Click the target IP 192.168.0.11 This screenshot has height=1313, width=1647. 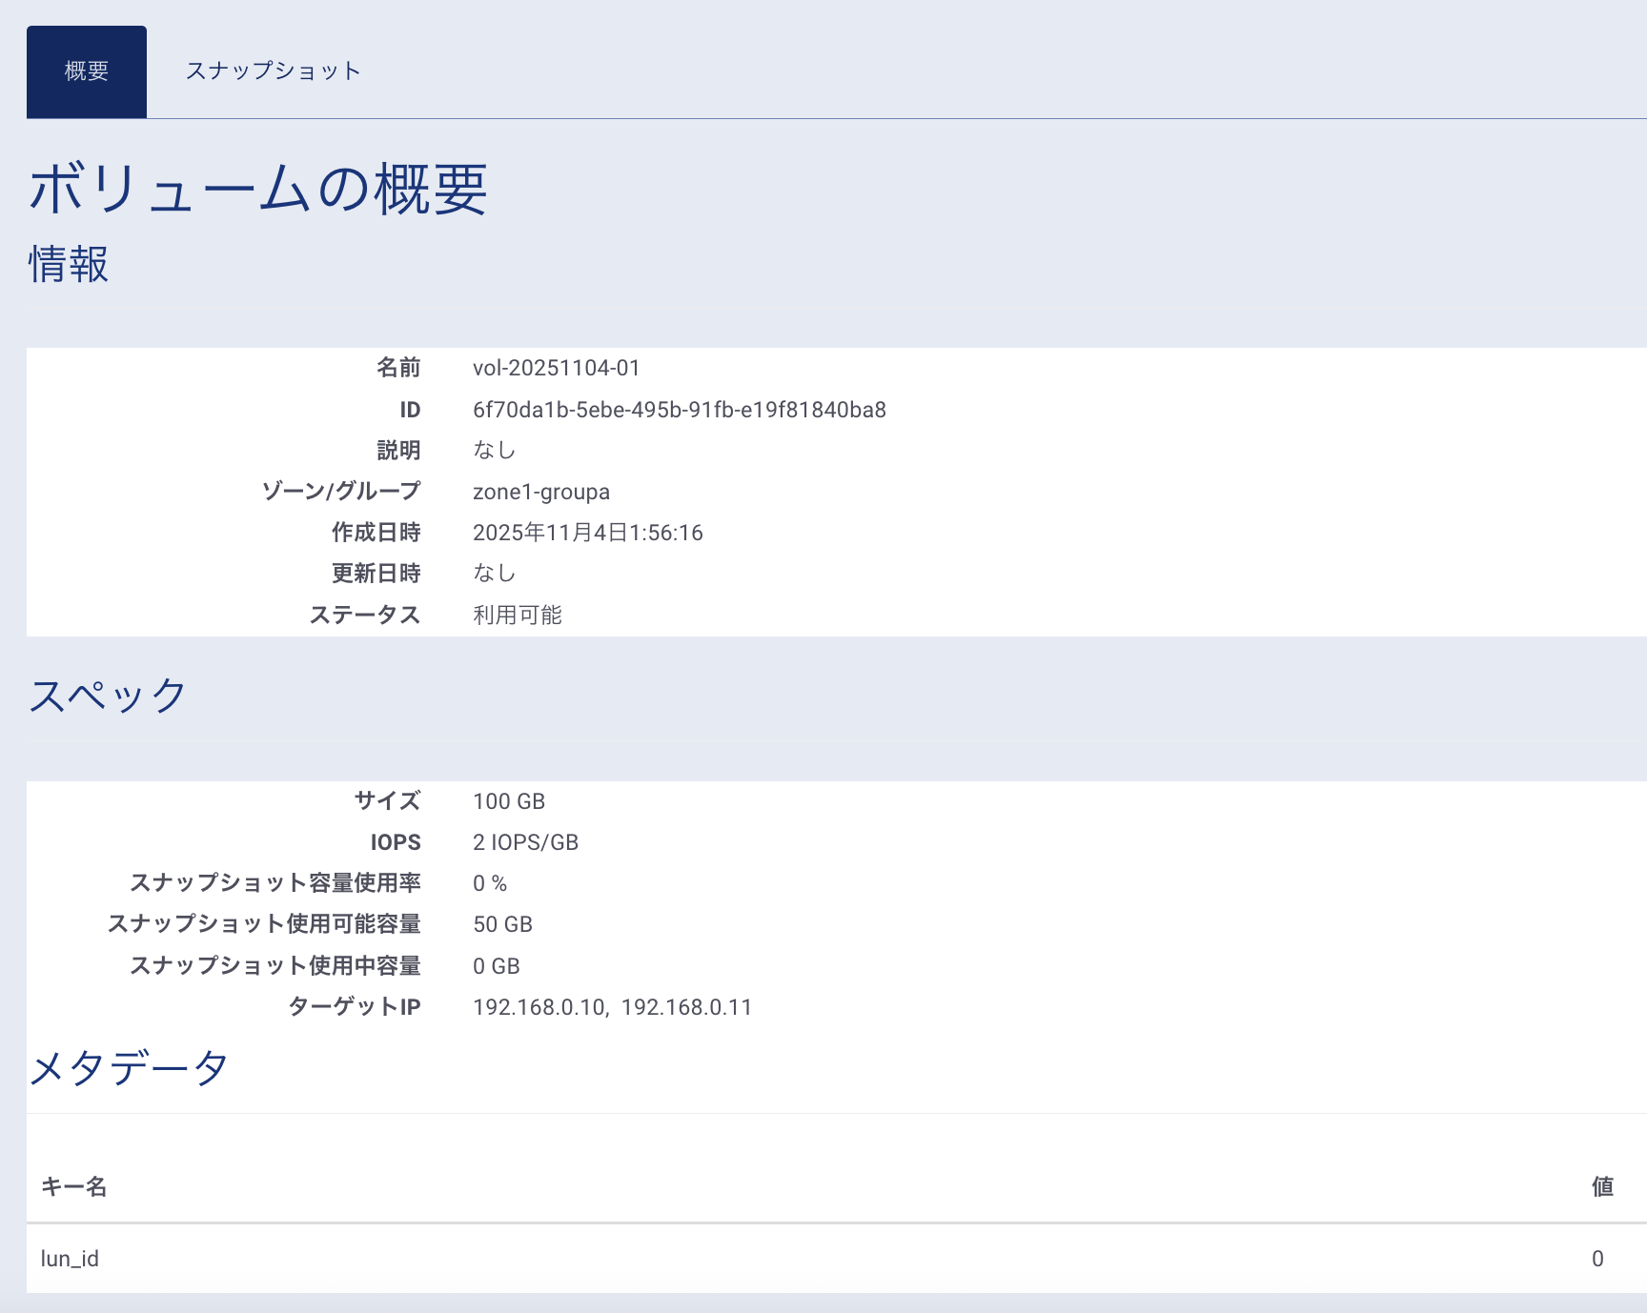(686, 1007)
